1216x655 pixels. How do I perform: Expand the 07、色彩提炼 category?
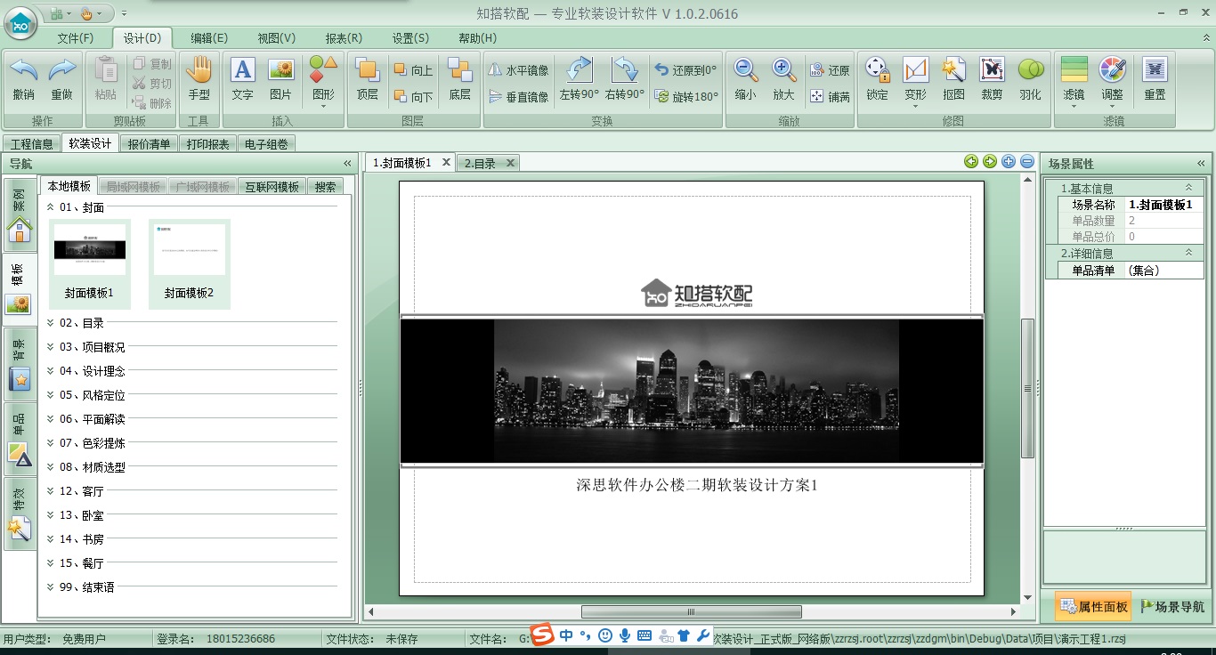tap(51, 443)
